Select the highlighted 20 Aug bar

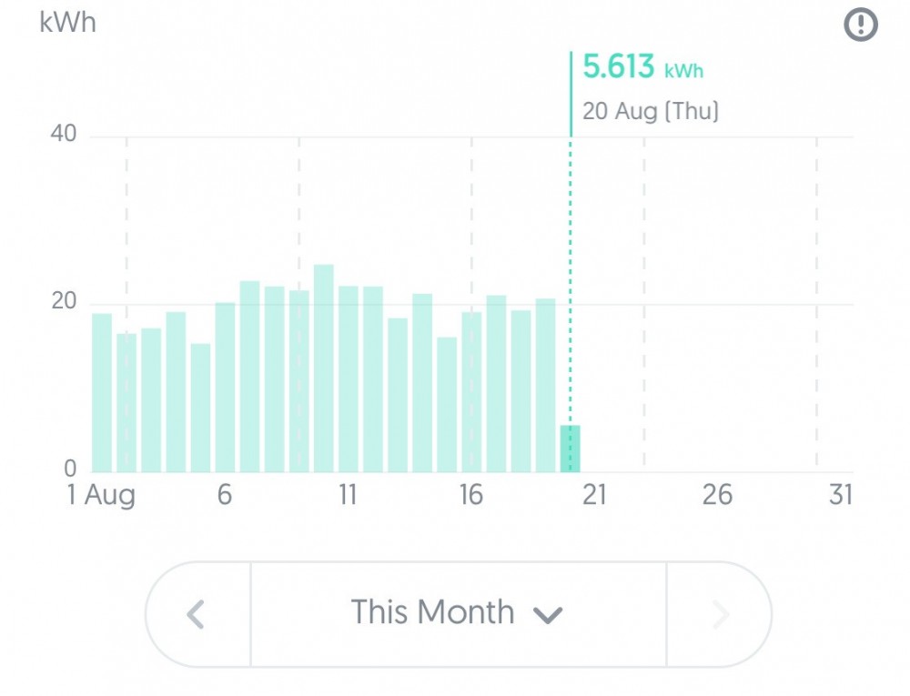coord(570,449)
